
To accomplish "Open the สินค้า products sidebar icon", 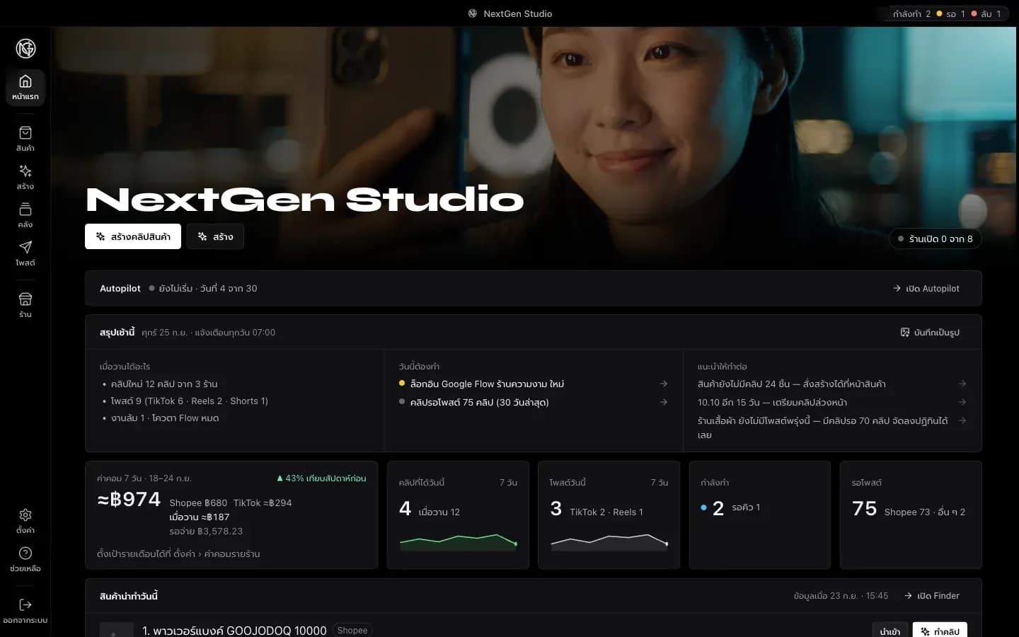I will [25, 139].
